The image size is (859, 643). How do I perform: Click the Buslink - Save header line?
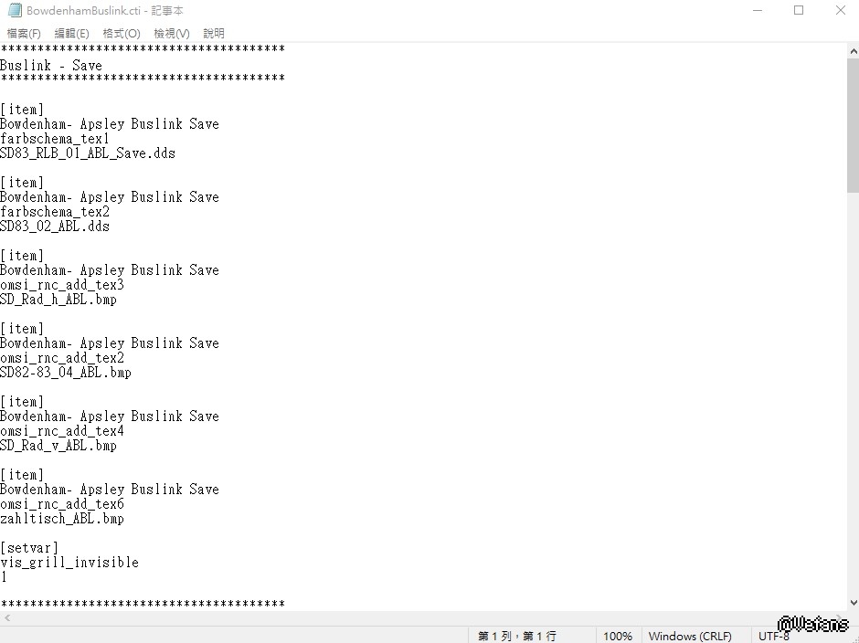pyautogui.click(x=51, y=66)
